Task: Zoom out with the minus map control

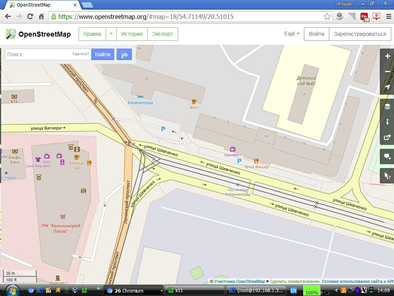Action: (387, 71)
